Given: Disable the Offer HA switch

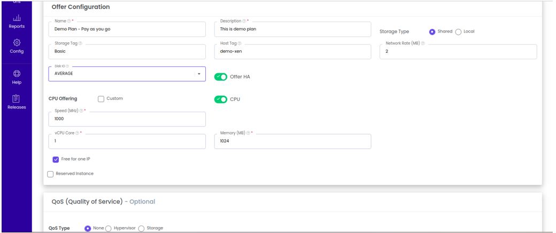Looking at the screenshot, I should (x=221, y=77).
